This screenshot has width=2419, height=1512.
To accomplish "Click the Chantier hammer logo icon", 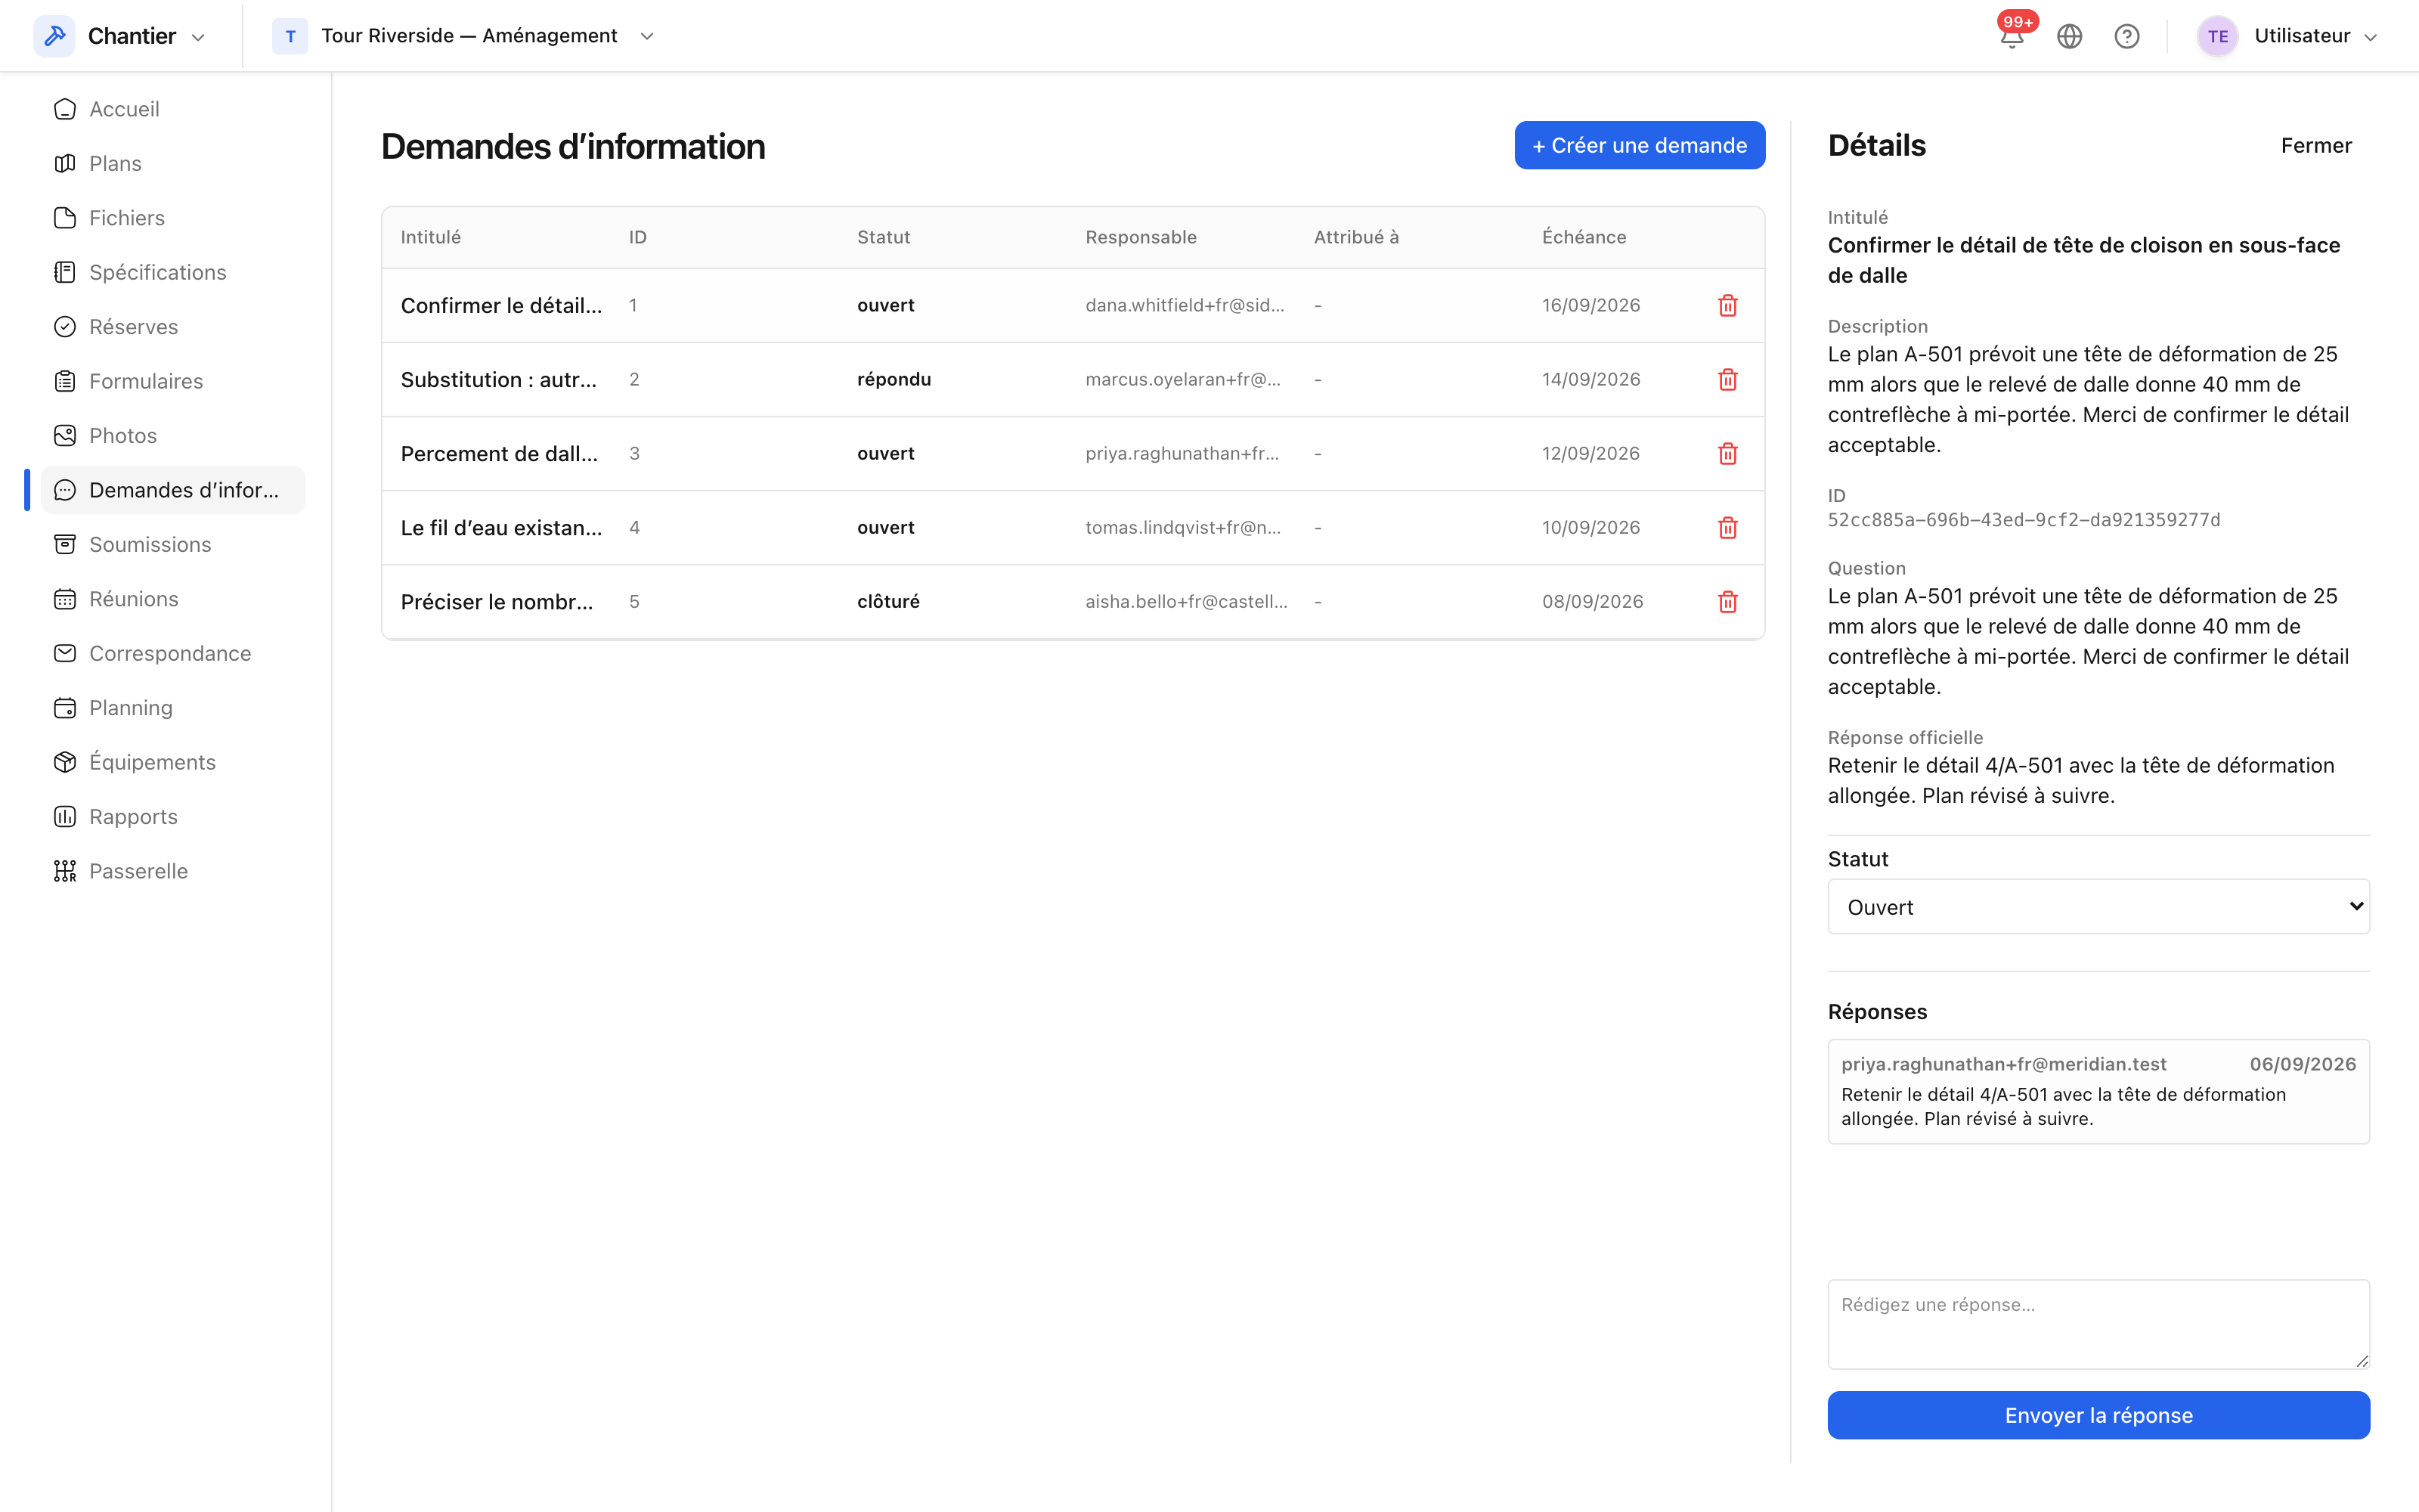I will coord(55,36).
